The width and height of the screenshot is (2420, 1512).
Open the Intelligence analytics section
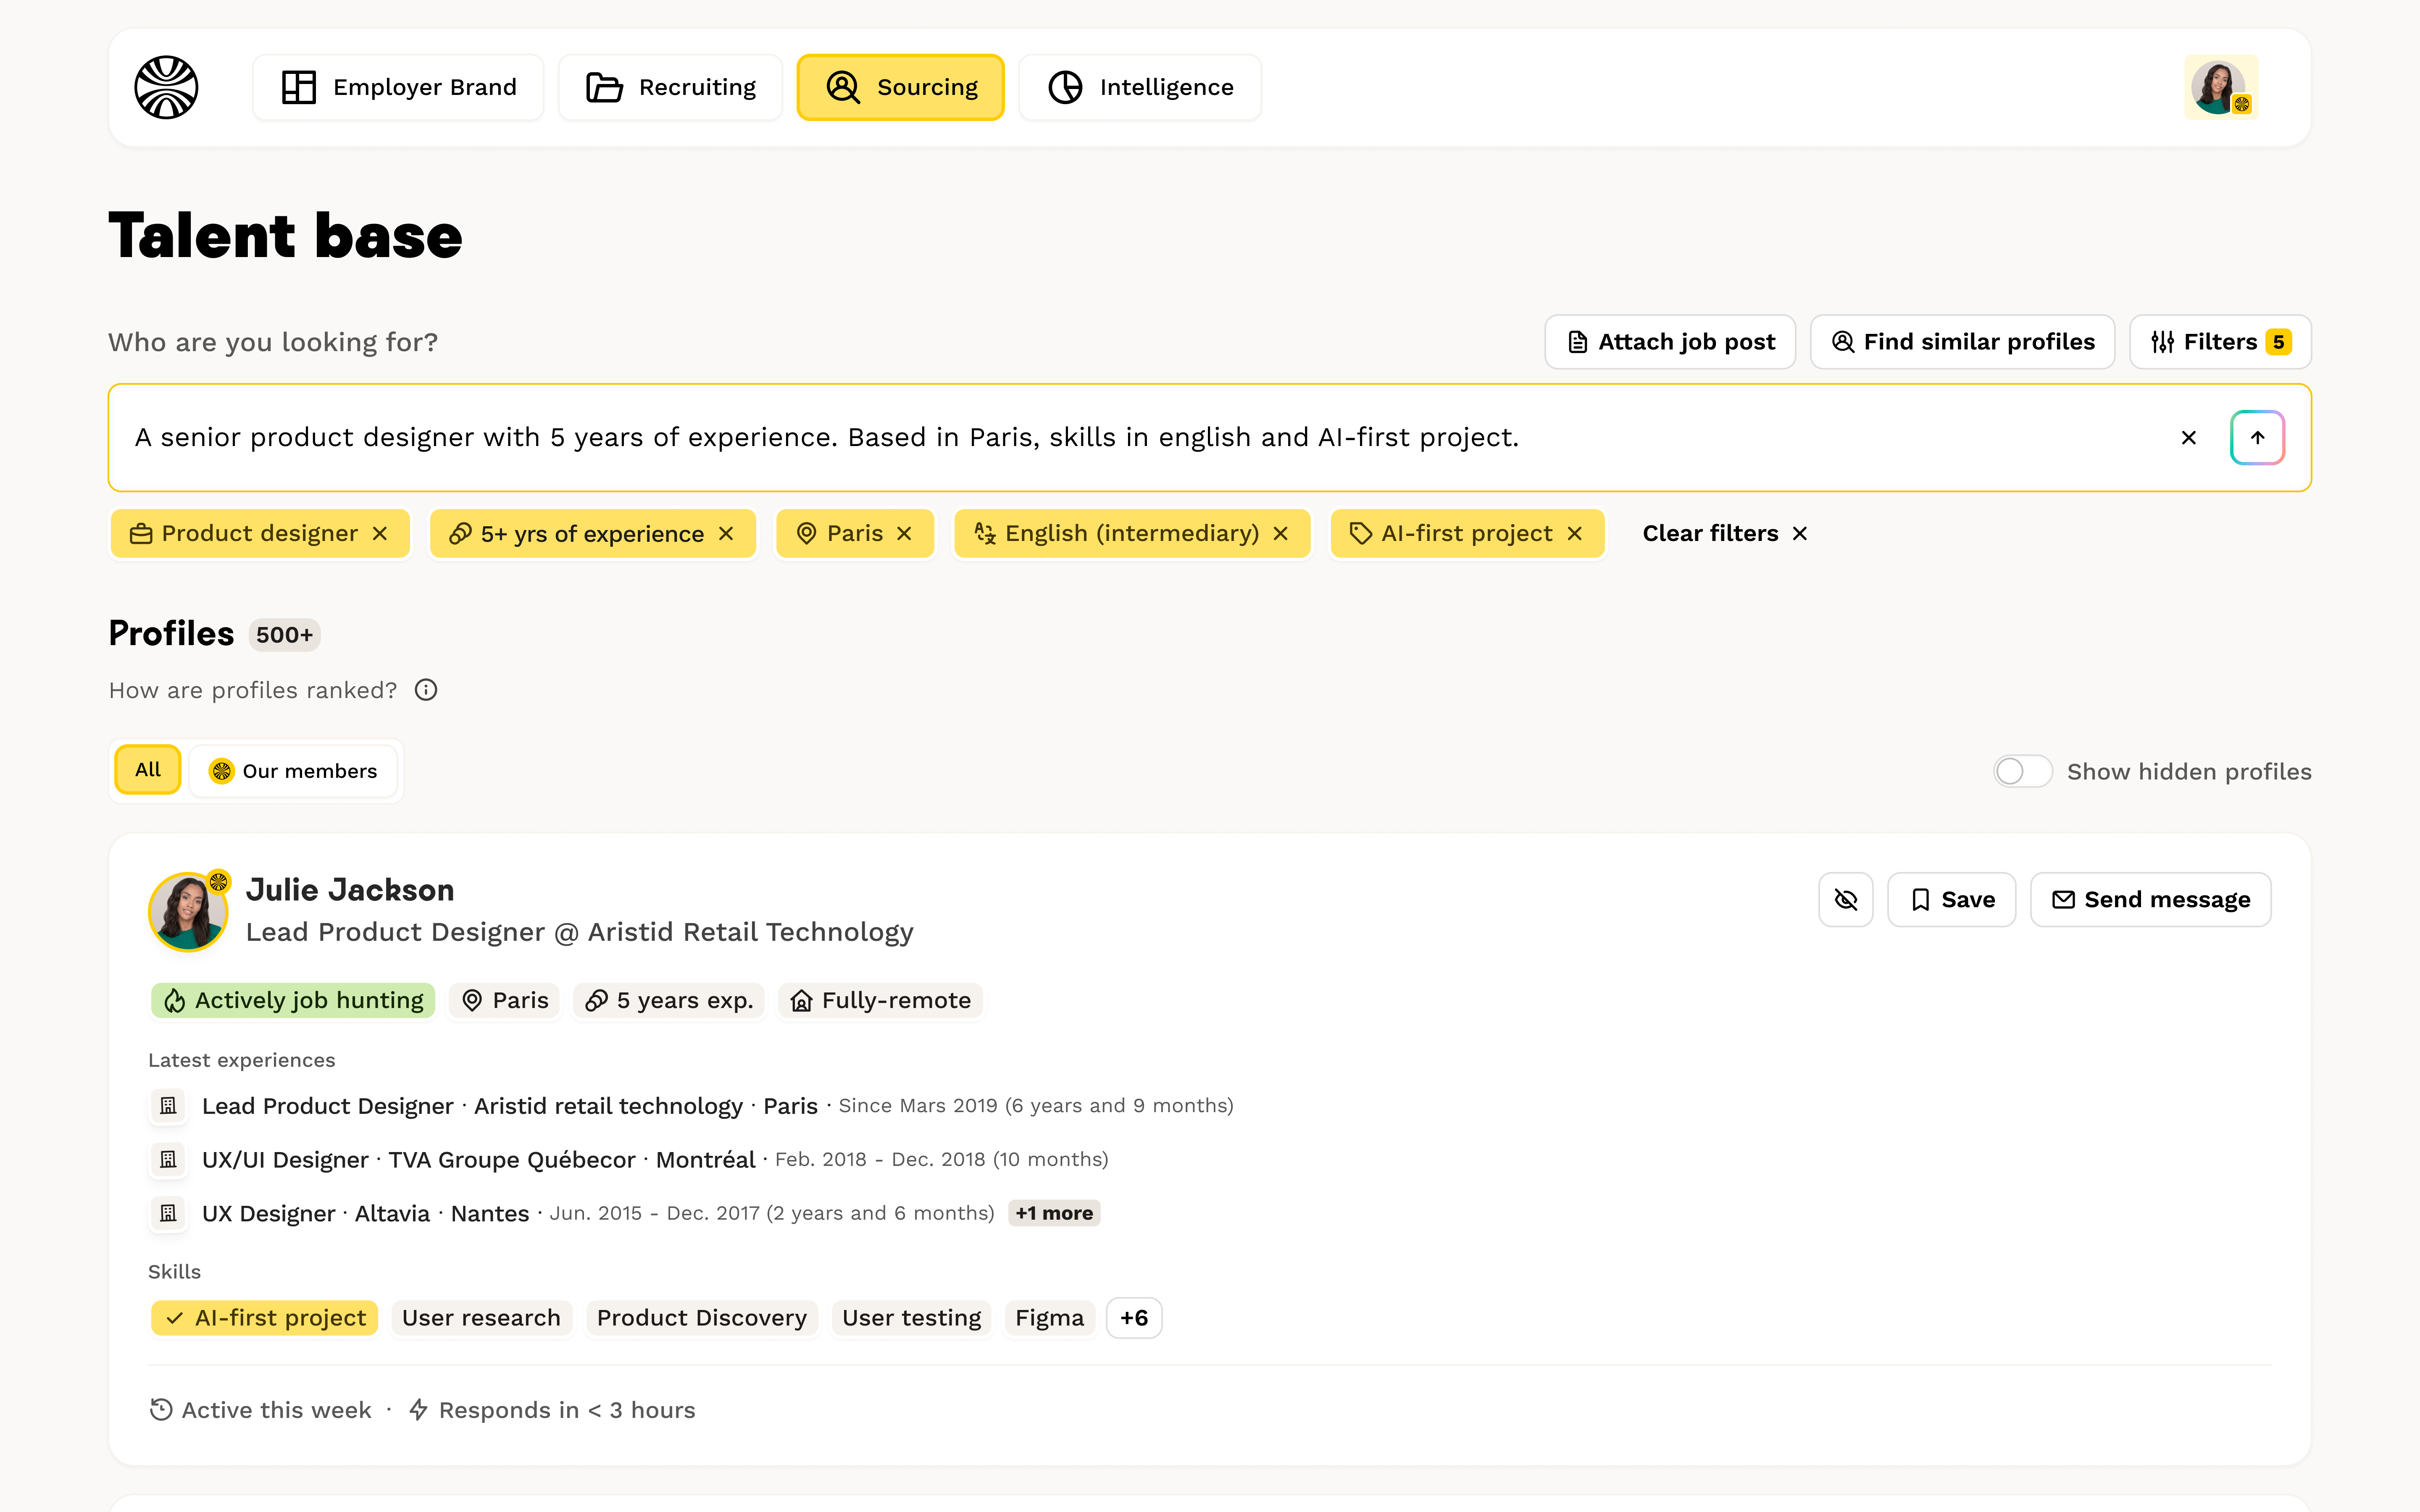[x=1139, y=87]
